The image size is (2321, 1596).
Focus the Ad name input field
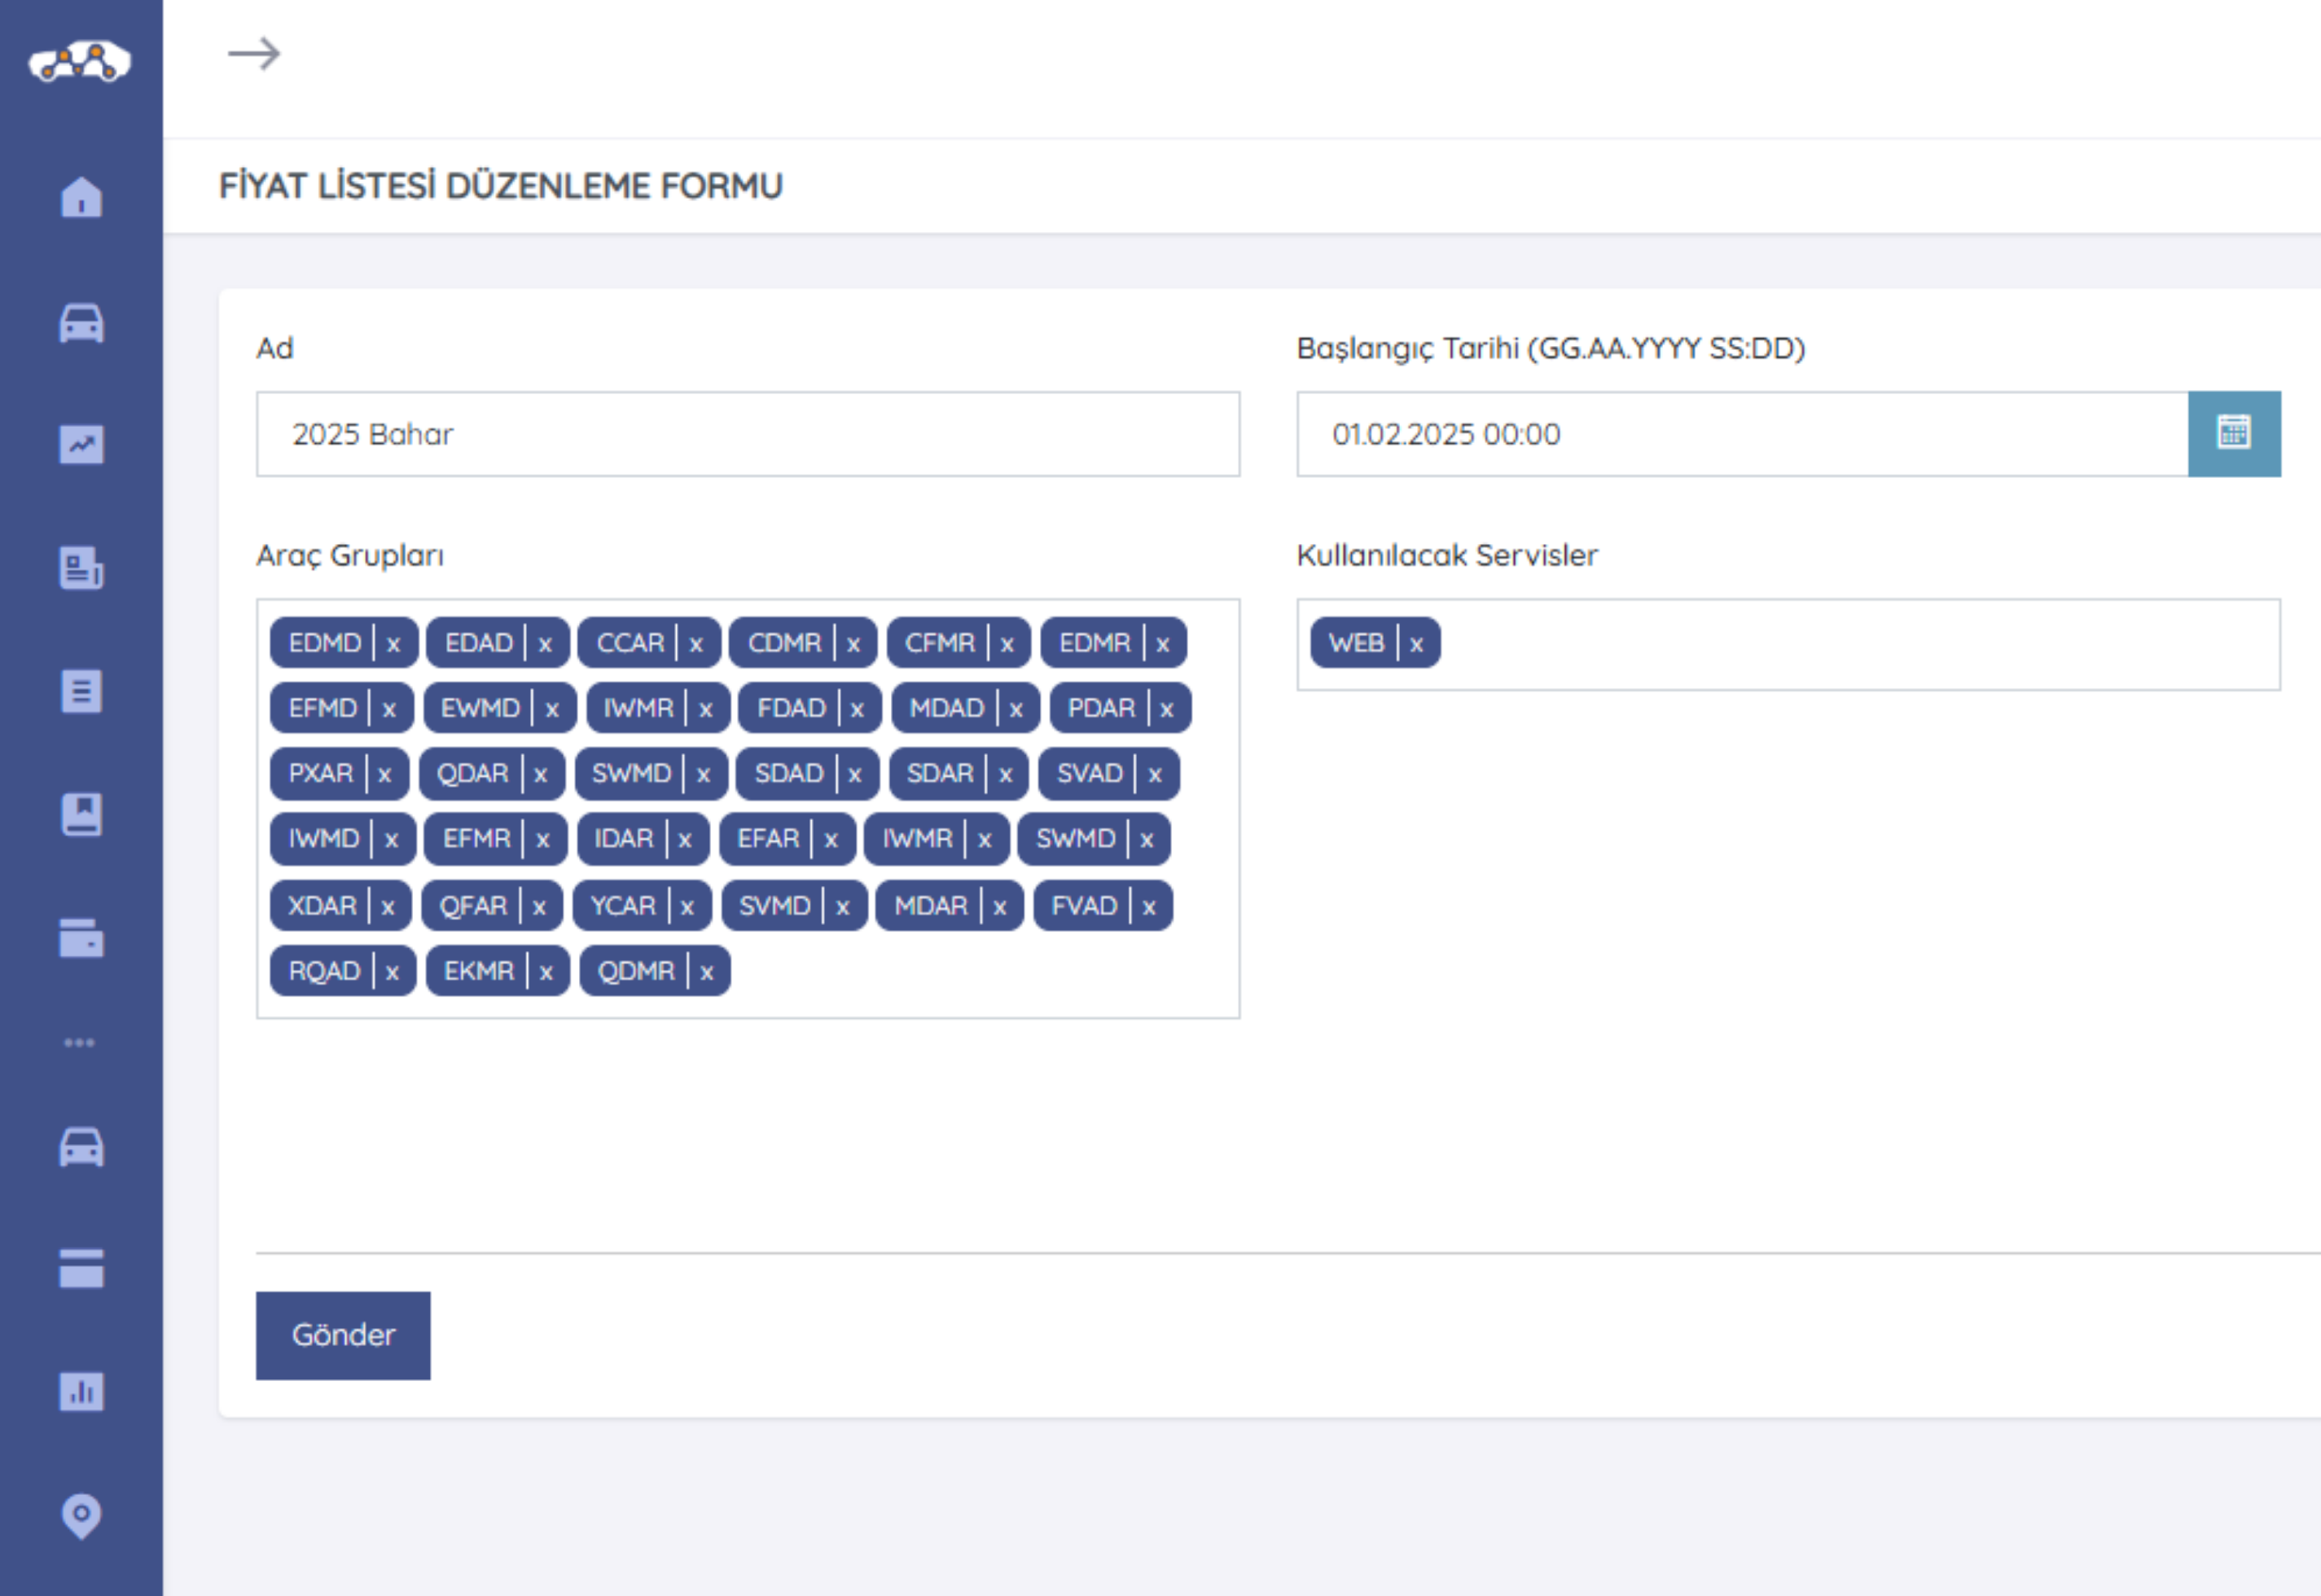[x=747, y=434]
